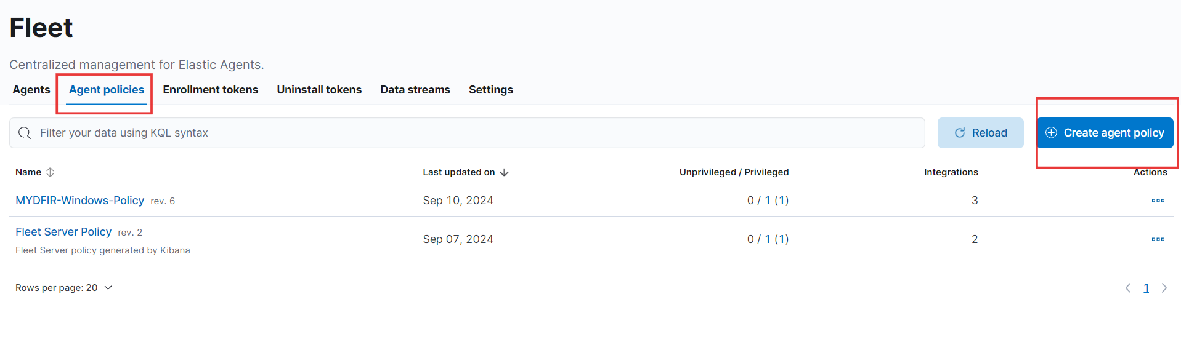Screen dimensions: 1181x342
Task: Open actions menu for Fleet Server Policy row
Action: point(1158,239)
